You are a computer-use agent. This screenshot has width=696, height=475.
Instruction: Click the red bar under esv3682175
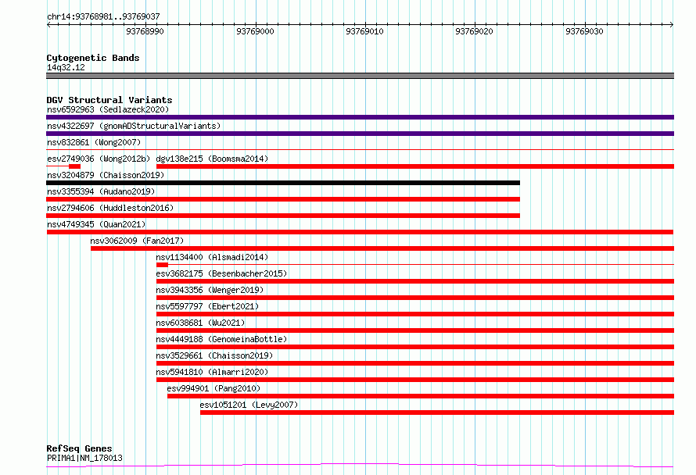point(415,281)
